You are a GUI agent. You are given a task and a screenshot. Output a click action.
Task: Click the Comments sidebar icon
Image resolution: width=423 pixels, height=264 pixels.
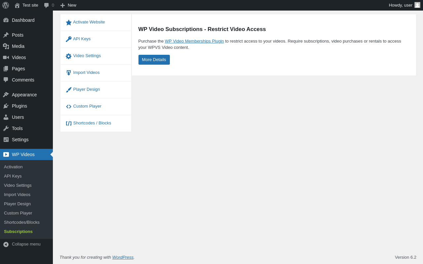(x=6, y=80)
